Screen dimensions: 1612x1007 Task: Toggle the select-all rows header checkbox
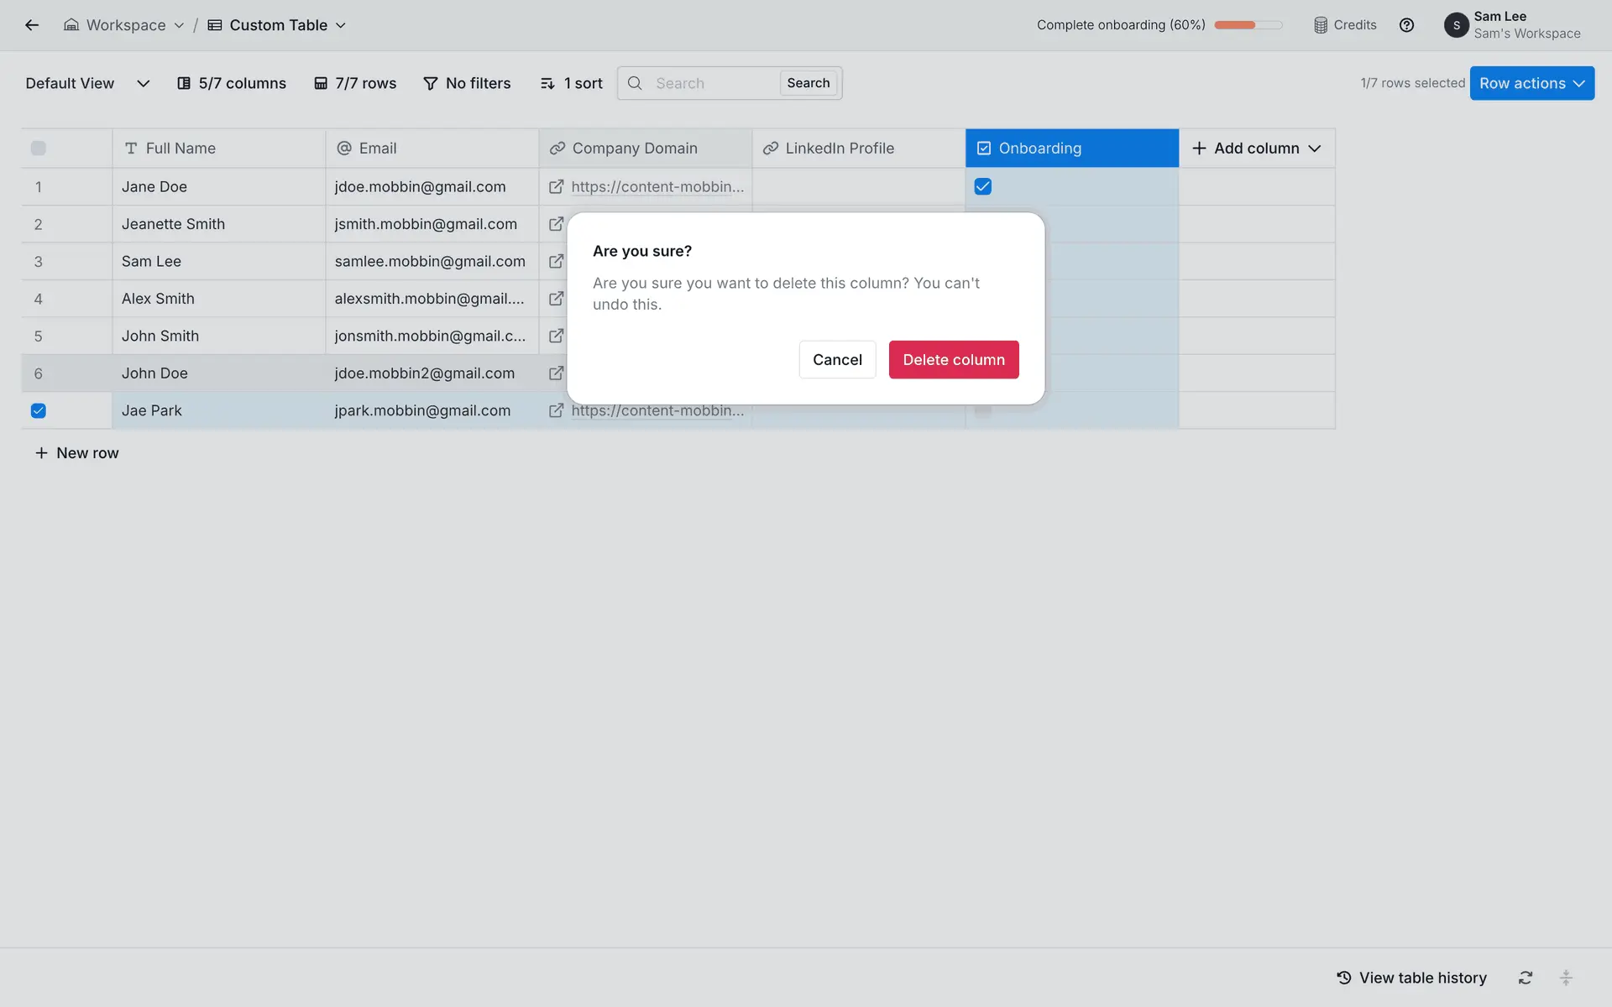pyautogui.click(x=39, y=149)
